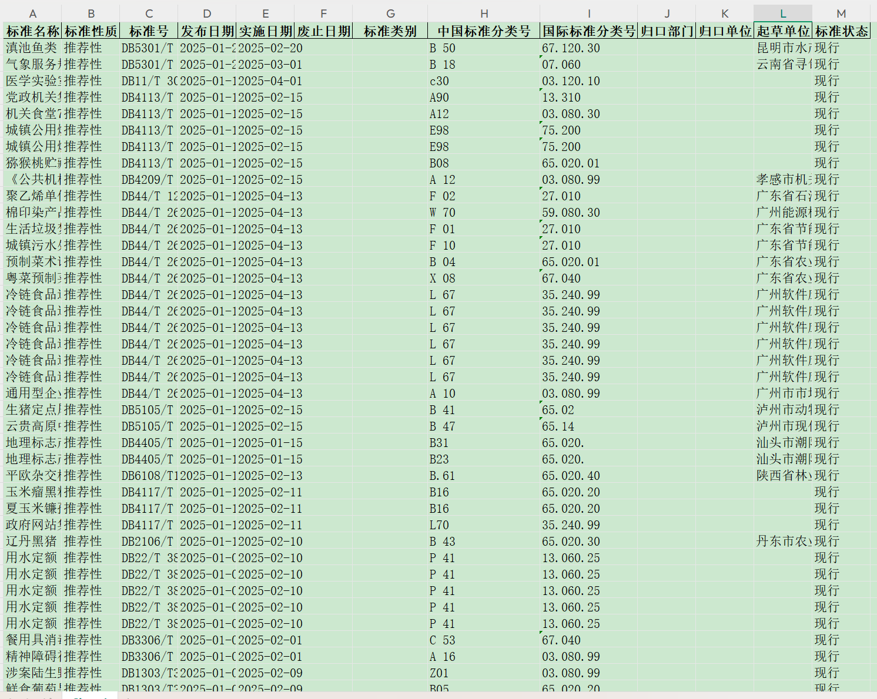This screenshot has width=877, height=699.
Task: Select the cell starting with 粤菜预制
Action: 32,278
